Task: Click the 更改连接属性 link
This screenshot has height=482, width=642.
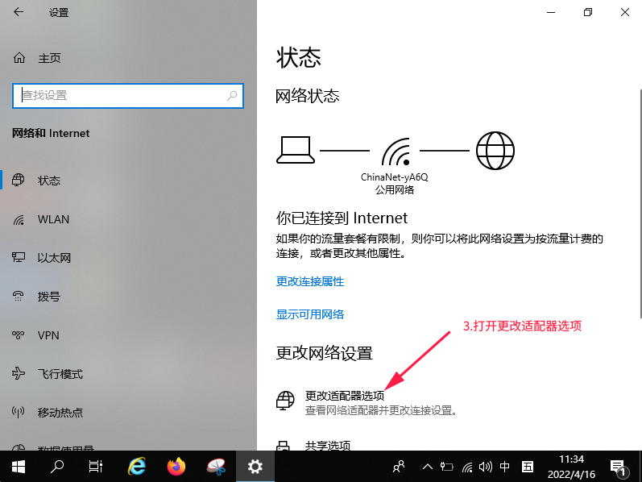Action: point(310,281)
